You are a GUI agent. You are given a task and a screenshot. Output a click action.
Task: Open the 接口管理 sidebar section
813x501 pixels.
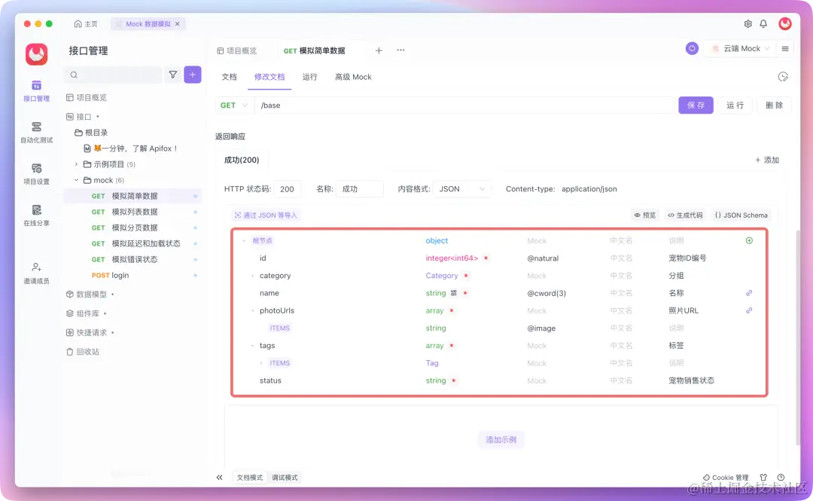pyautogui.click(x=36, y=91)
